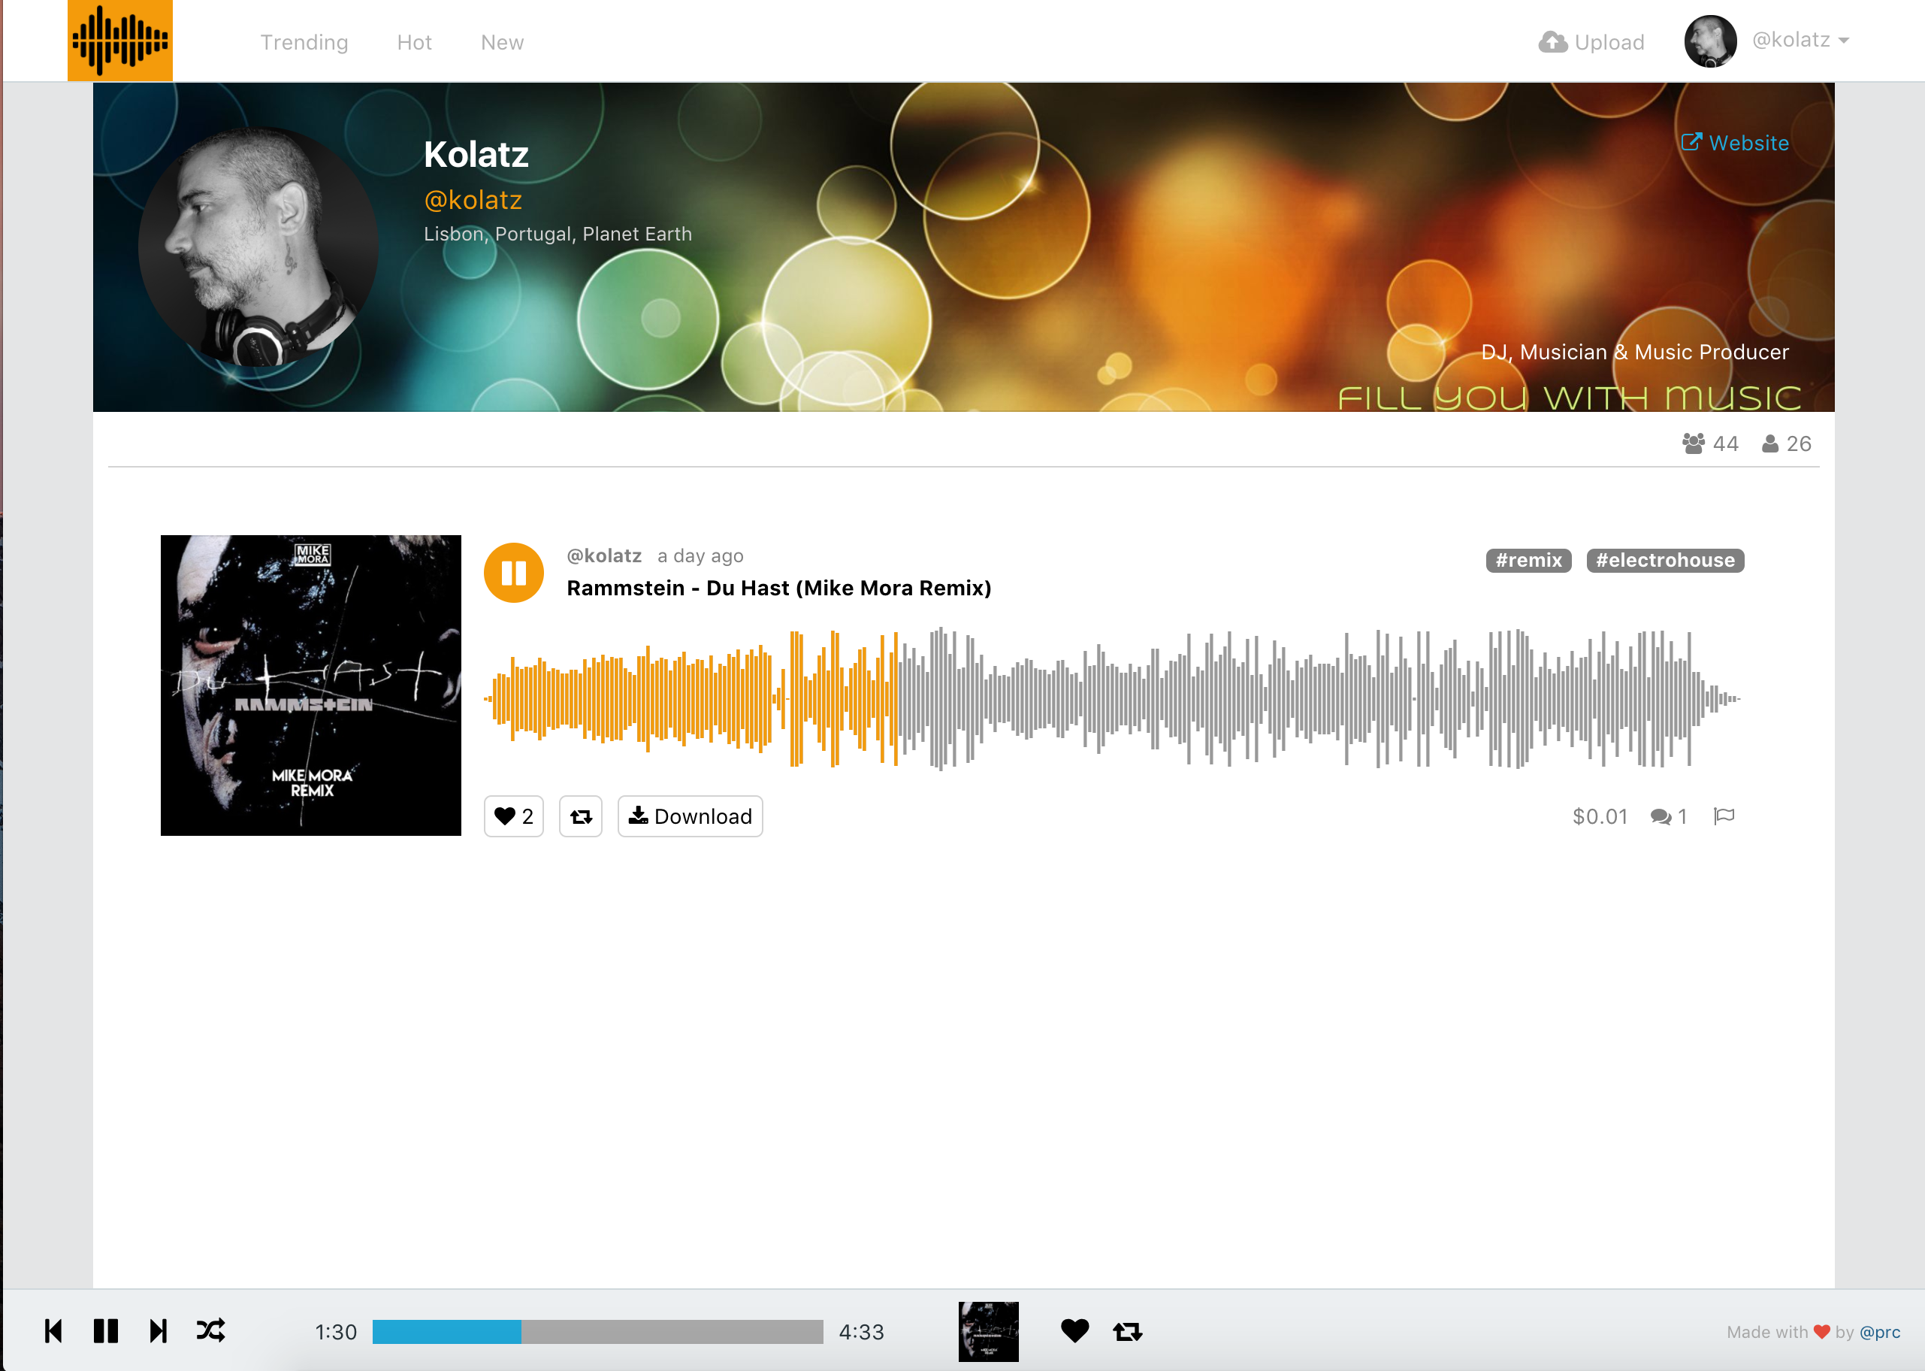Viewport: 1925px width, 1371px height.
Task: Toggle shuffle mode in bottom player
Action: (x=211, y=1331)
